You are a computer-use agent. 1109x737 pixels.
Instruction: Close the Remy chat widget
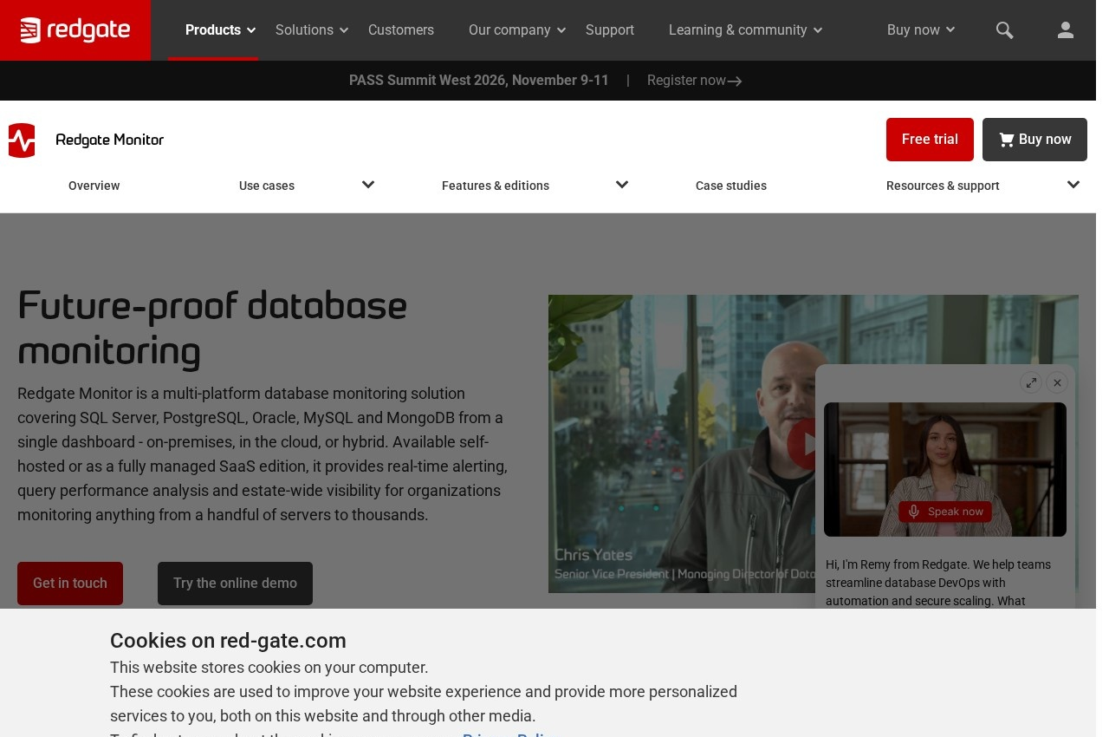(1057, 382)
